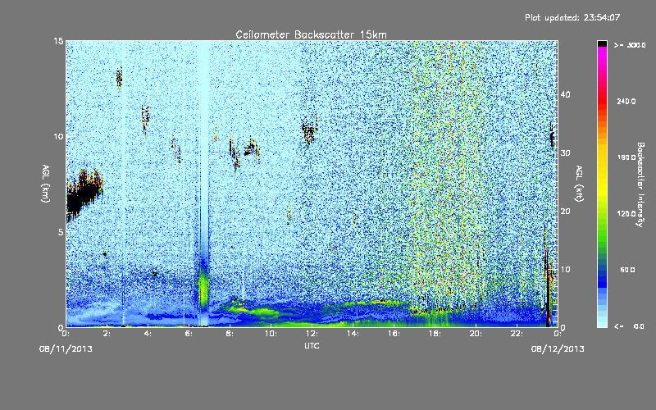This screenshot has width=656, height=410.
Task: Click the magenta segment of the colorbar
Action: pos(602,52)
